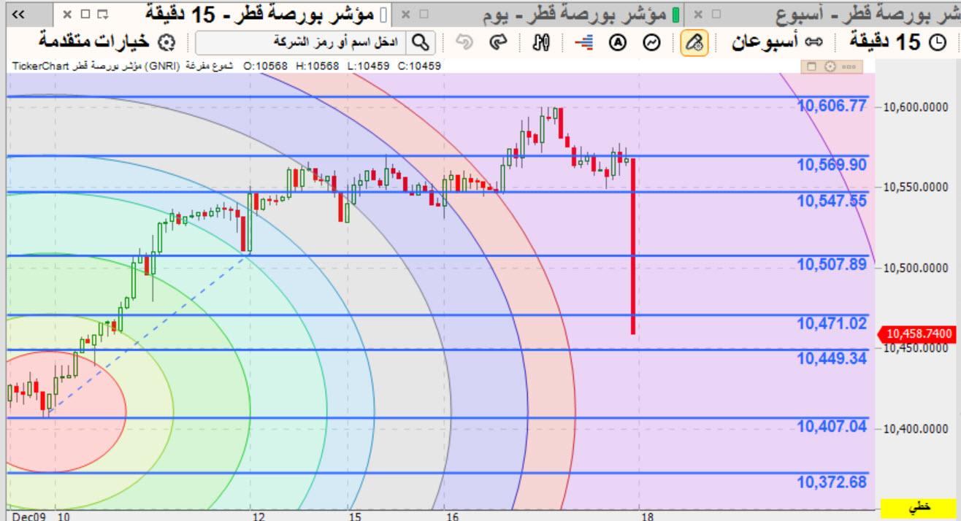This screenshot has width=961, height=521.
Task: Pop out the 15-minute chart tab window
Action: (x=102, y=14)
